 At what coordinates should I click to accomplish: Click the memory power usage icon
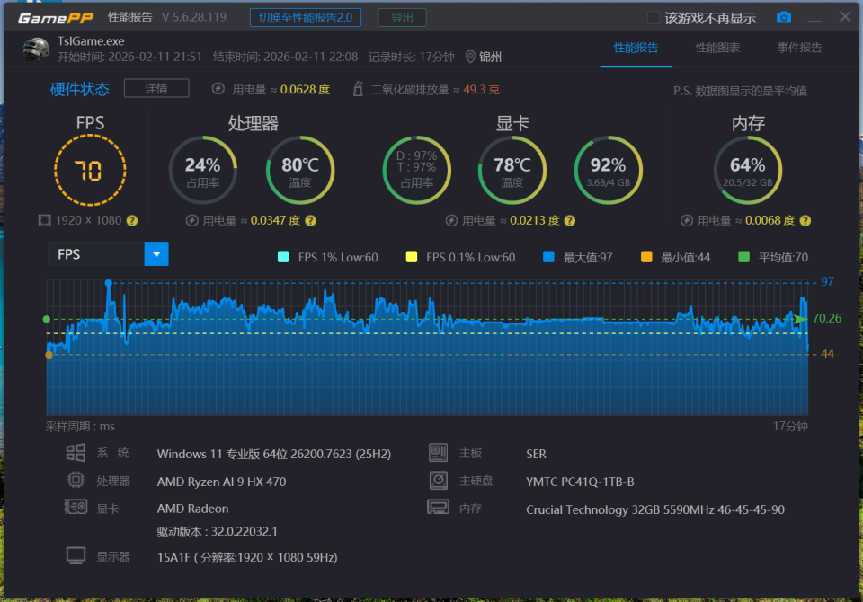point(686,221)
